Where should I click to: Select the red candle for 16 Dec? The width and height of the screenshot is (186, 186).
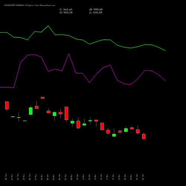[102, 126]
